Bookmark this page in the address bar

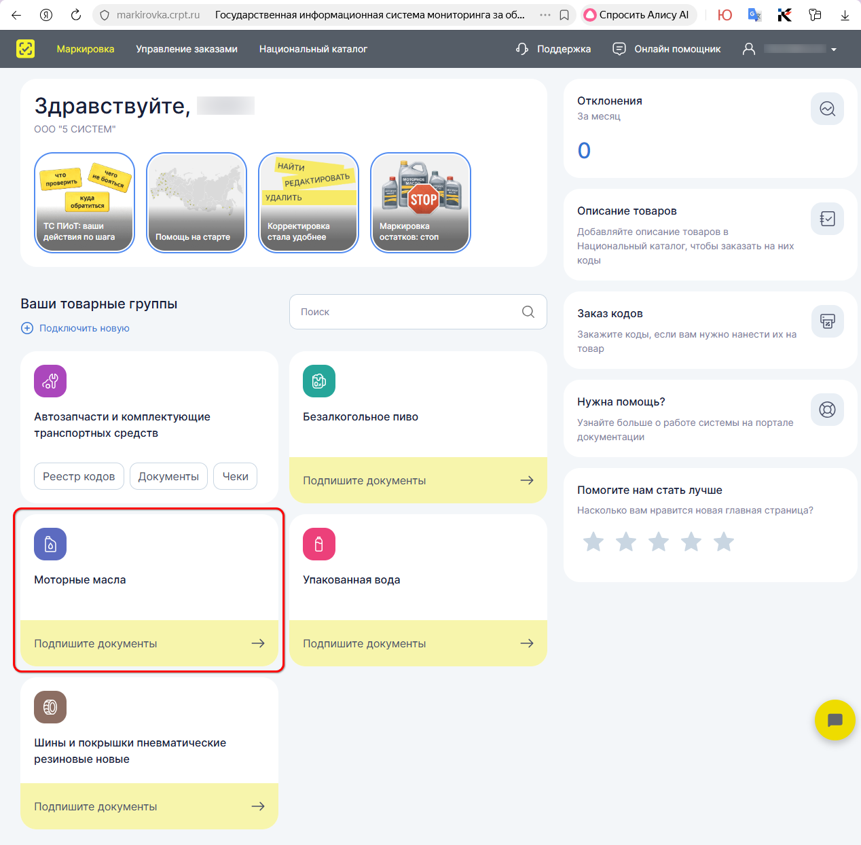coord(564,15)
